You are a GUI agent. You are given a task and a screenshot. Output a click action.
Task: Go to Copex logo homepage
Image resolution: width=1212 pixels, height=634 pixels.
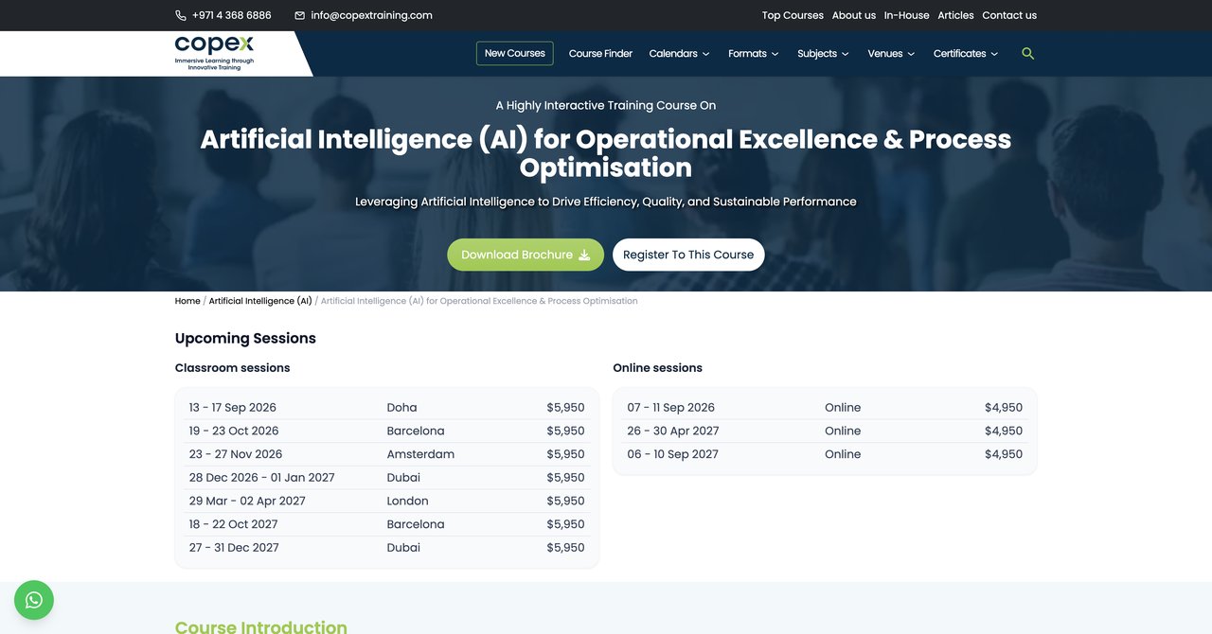coord(214,53)
